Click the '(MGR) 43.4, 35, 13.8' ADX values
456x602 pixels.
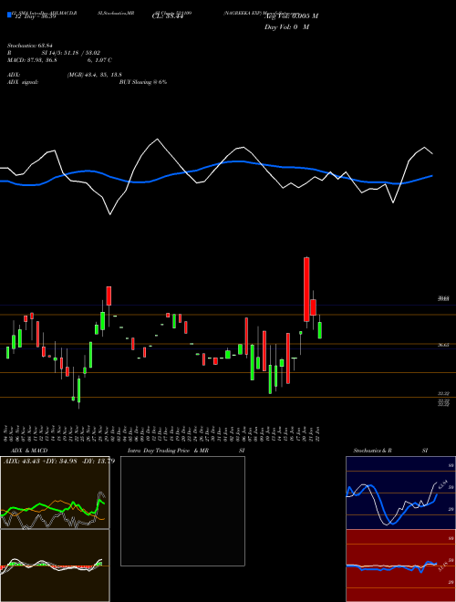coord(94,75)
